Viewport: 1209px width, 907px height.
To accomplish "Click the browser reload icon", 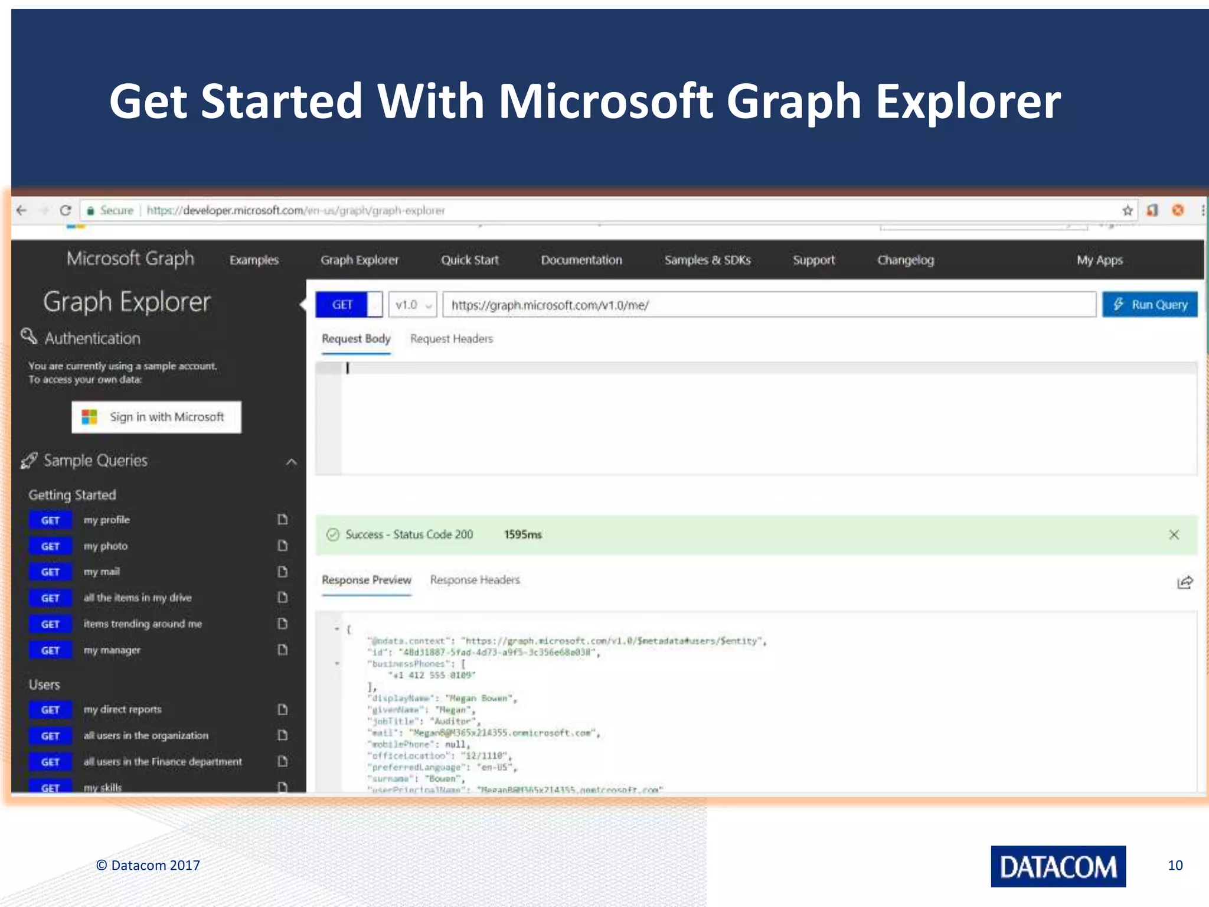I will click(x=66, y=211).
